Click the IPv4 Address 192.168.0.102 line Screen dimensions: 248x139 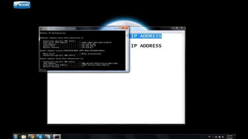[69, 44]
